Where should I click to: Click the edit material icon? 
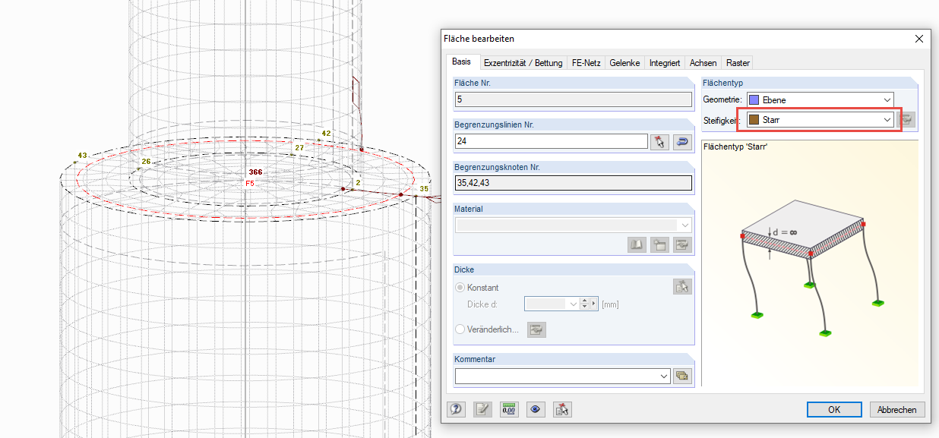coord(682,244)
